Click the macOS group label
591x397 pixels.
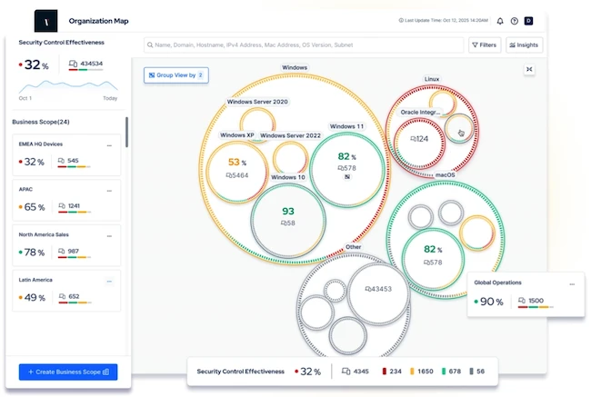tap(446, 175)
